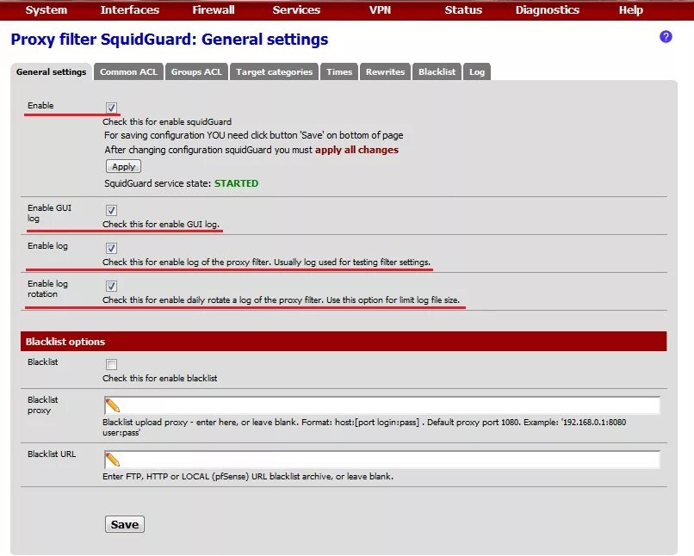Switch to the Rewrites tab
Screen dimensions: 694x556
click(x=385, y=71)
